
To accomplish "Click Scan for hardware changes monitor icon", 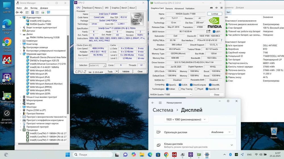I will [48, 12].
